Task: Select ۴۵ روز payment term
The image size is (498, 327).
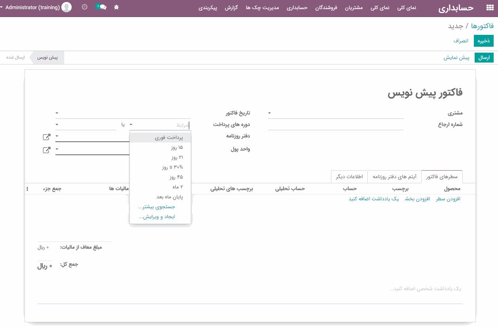Action: [x=160, y=177]
